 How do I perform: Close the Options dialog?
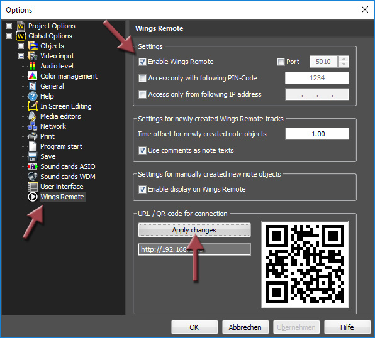(x=365, y=10)
